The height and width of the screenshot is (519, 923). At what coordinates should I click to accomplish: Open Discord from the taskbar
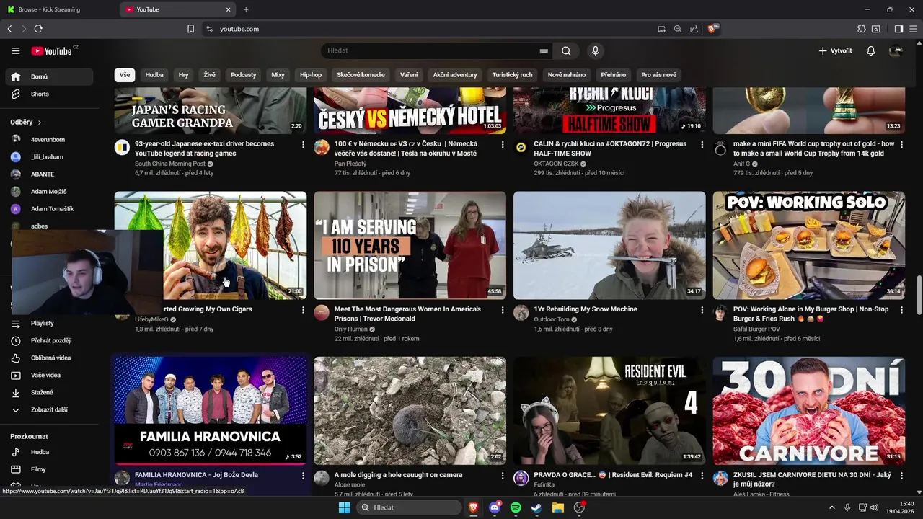click(x=495, y=507)
